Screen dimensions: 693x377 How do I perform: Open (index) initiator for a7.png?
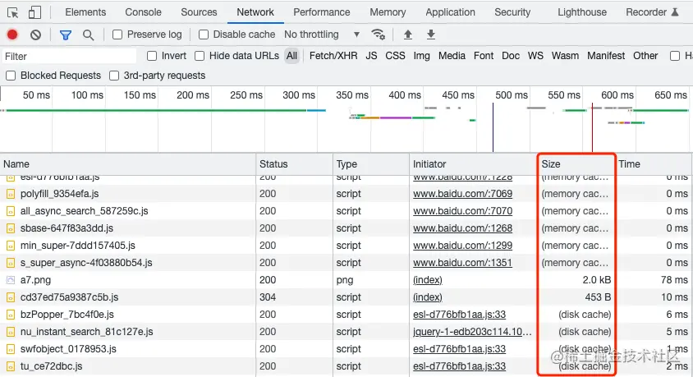pos(428,280)
